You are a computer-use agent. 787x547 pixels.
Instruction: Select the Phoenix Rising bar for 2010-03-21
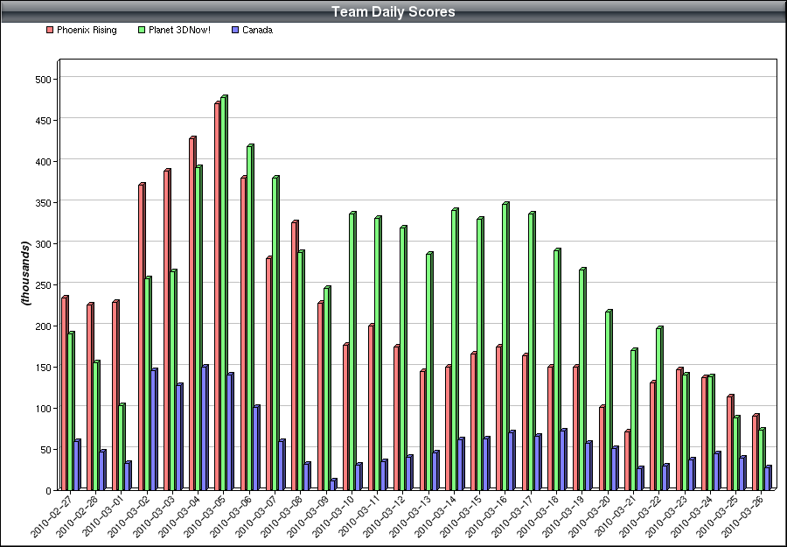627,459
